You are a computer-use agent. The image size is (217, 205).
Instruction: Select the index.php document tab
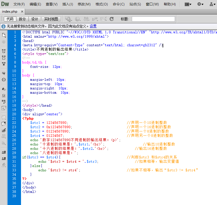tap(10, 12)
